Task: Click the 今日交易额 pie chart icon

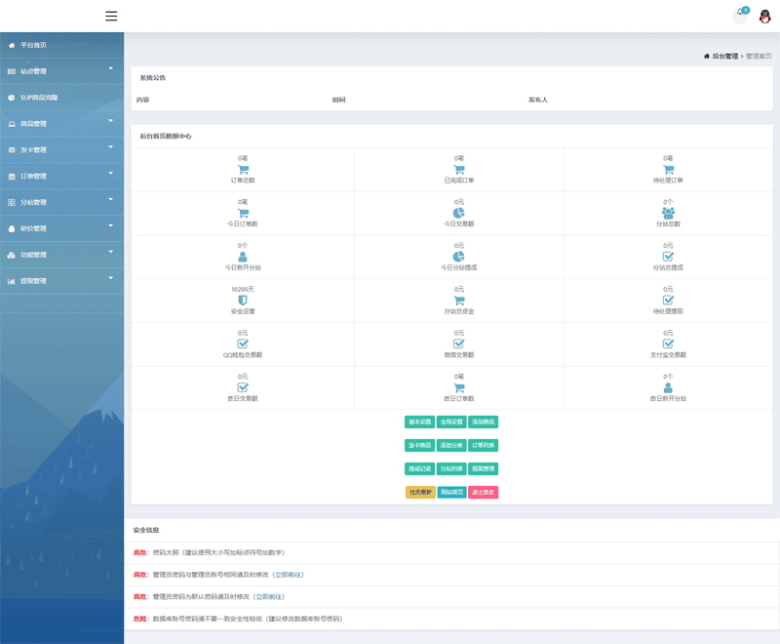Action: point(459,213)
